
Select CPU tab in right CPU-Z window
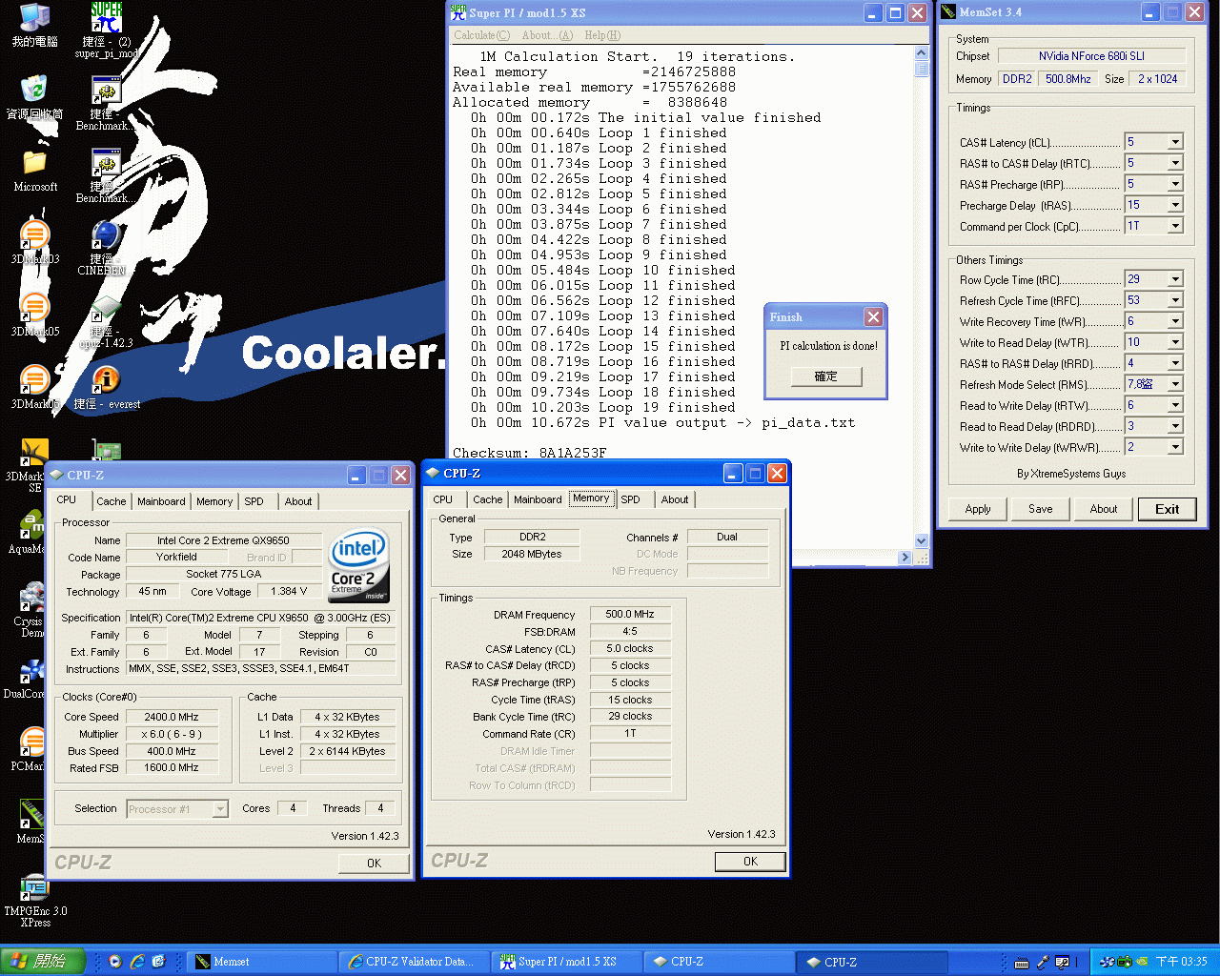coord(443,499)
